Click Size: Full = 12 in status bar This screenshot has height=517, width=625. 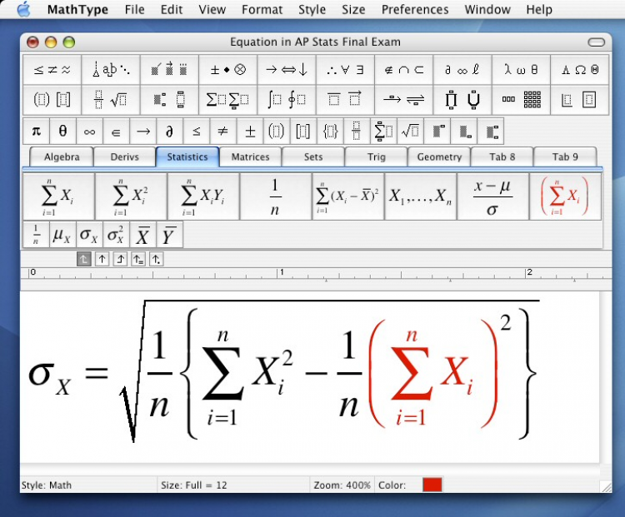pyautogui.click(x=193, y=485)
